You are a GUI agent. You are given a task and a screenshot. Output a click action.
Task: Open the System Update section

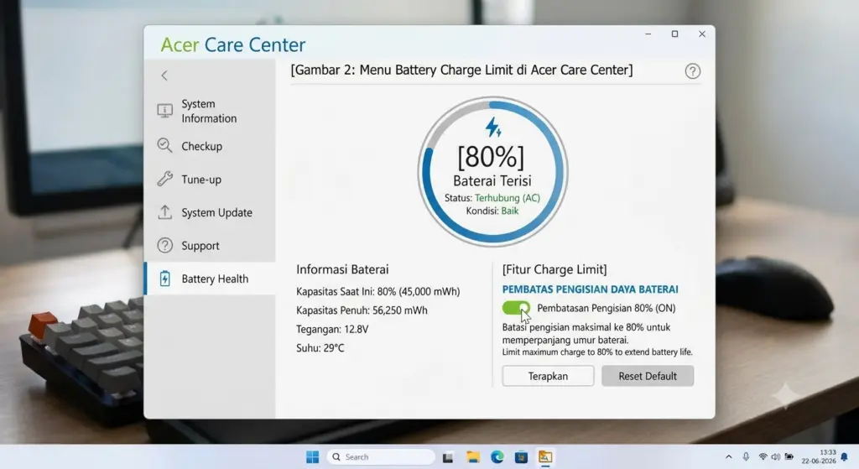coord(210,212)
